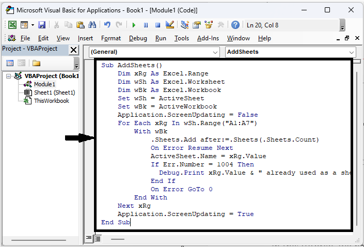This screenshot has width=364, height=247.
Task: Click View Object icon in Project pane
Action: [21, 63]
